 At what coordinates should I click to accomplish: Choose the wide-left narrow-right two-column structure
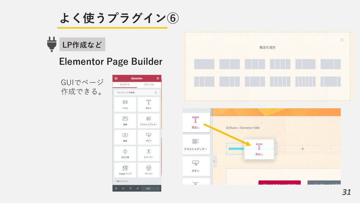click(330, 64)
